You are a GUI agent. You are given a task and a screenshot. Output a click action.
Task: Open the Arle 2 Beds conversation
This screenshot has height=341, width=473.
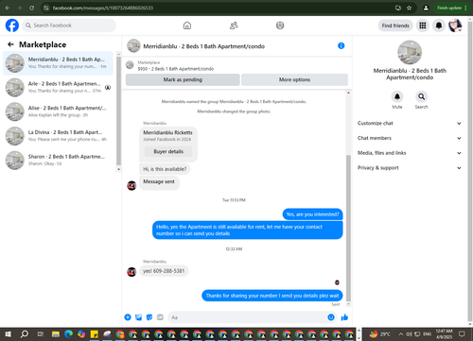point(58,87)
